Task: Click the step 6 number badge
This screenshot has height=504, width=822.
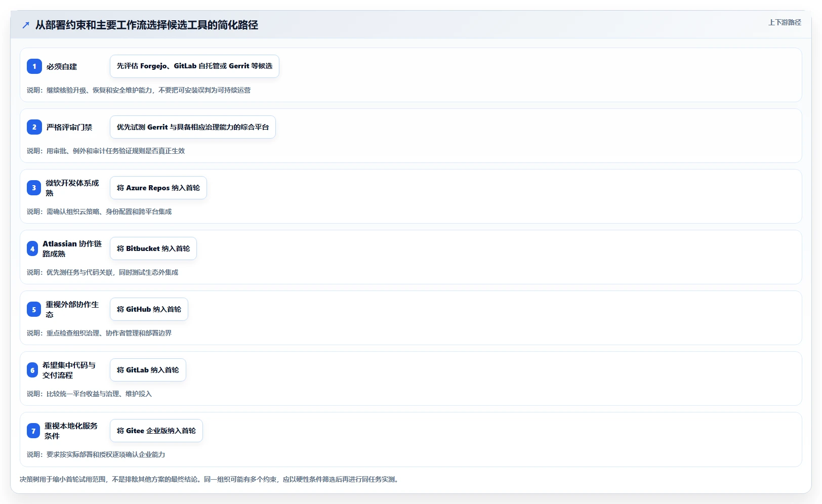Action: tap(32, 370)
